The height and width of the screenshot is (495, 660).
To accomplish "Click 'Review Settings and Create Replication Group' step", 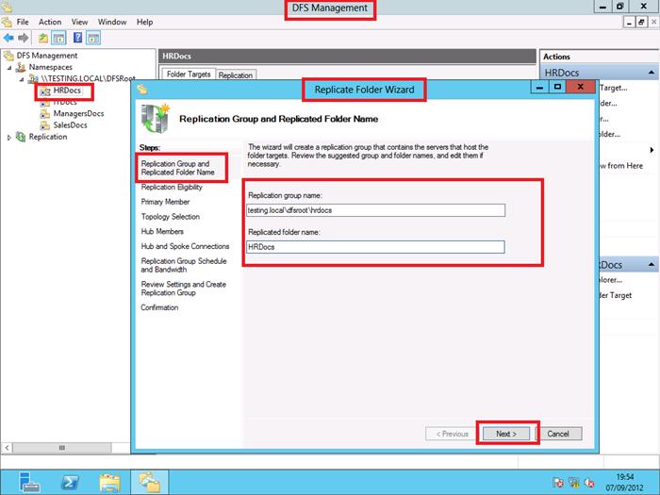I will [x=183, y=289].
